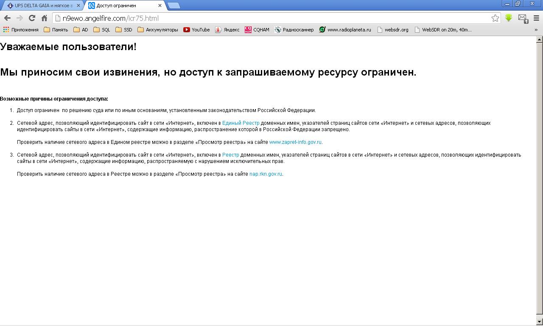This screenshot has width=543, height=326.
Task: Click the text Возможные причины ограничения доступа
Action: coord(54,99)
